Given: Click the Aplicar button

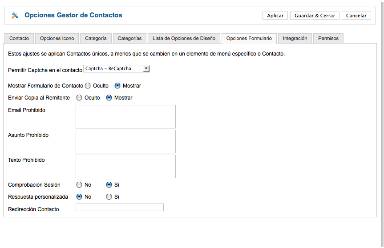Looking at the screenshot, I should click(275, 16).
